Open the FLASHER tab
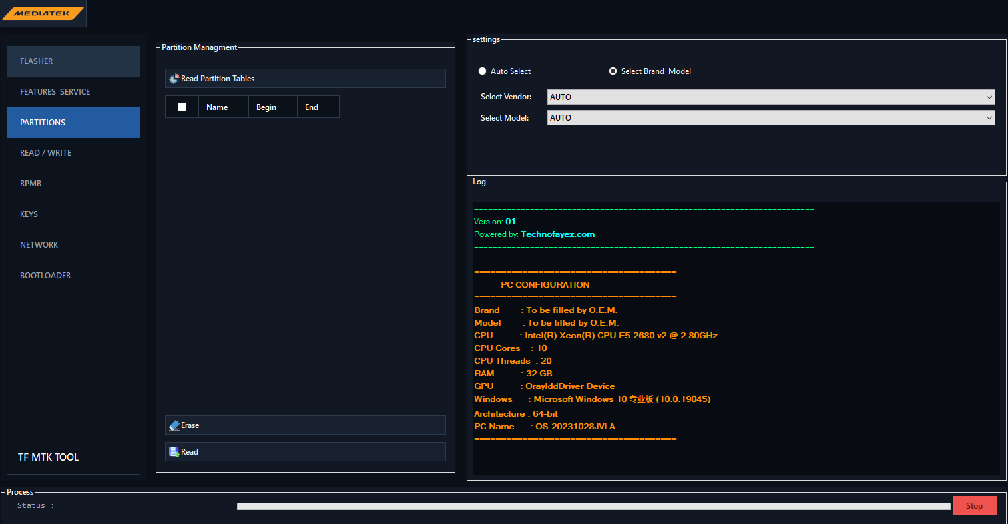Image resolution: width=1008 pixels, height=524 pixels. (x=74, y=61)
